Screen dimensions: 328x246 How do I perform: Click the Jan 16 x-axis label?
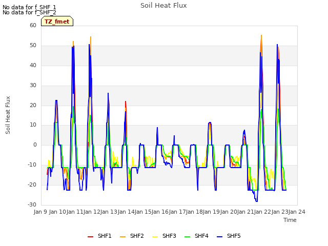coord(160,212)
